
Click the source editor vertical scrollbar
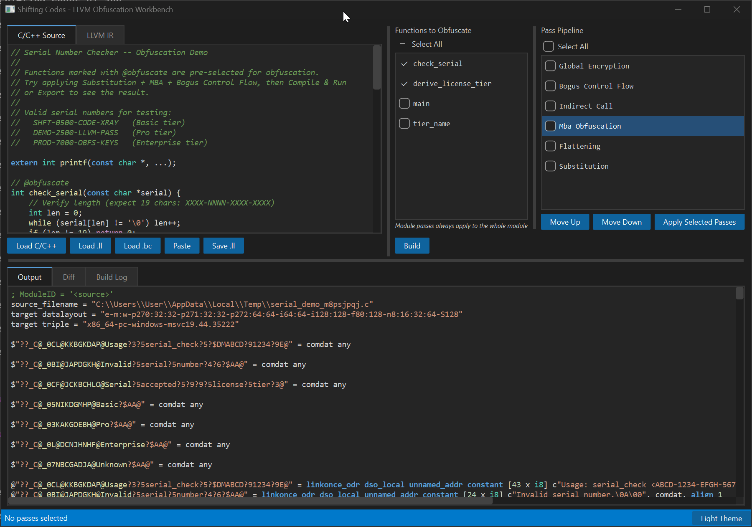point(377,68)
